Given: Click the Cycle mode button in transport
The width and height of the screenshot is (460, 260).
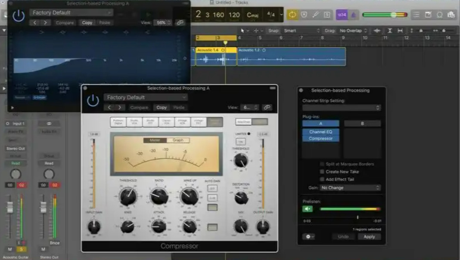Looking at the screenshot, I should [x=292, y=15].
